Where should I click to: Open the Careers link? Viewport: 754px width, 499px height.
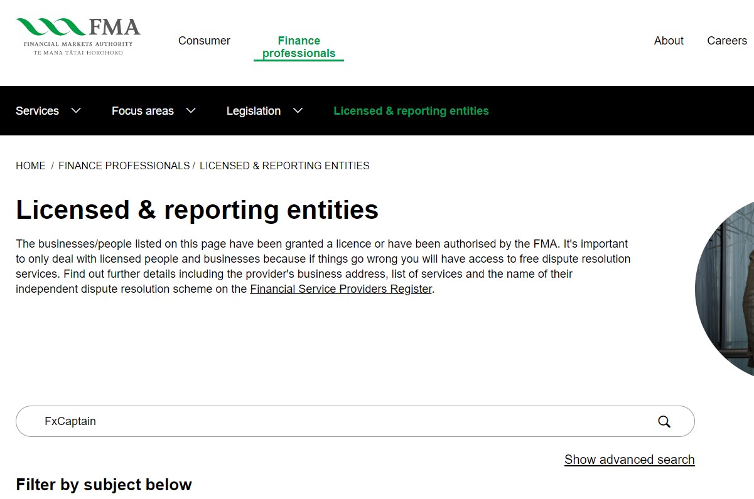(727, 41)
